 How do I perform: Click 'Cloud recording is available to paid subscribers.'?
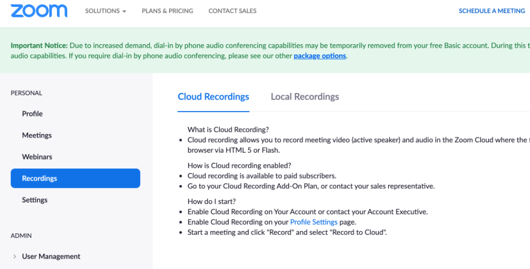[262, 176]
